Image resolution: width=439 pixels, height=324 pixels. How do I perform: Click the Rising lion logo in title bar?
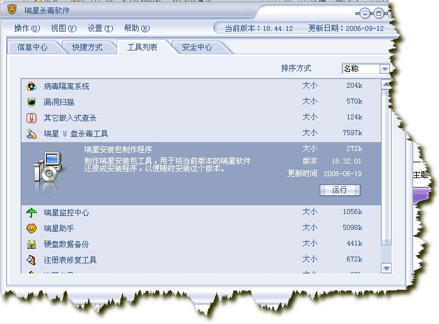point(12,10)
